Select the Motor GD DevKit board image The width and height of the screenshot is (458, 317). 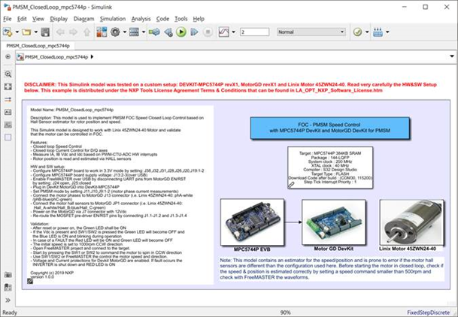[x=333, y=222]
